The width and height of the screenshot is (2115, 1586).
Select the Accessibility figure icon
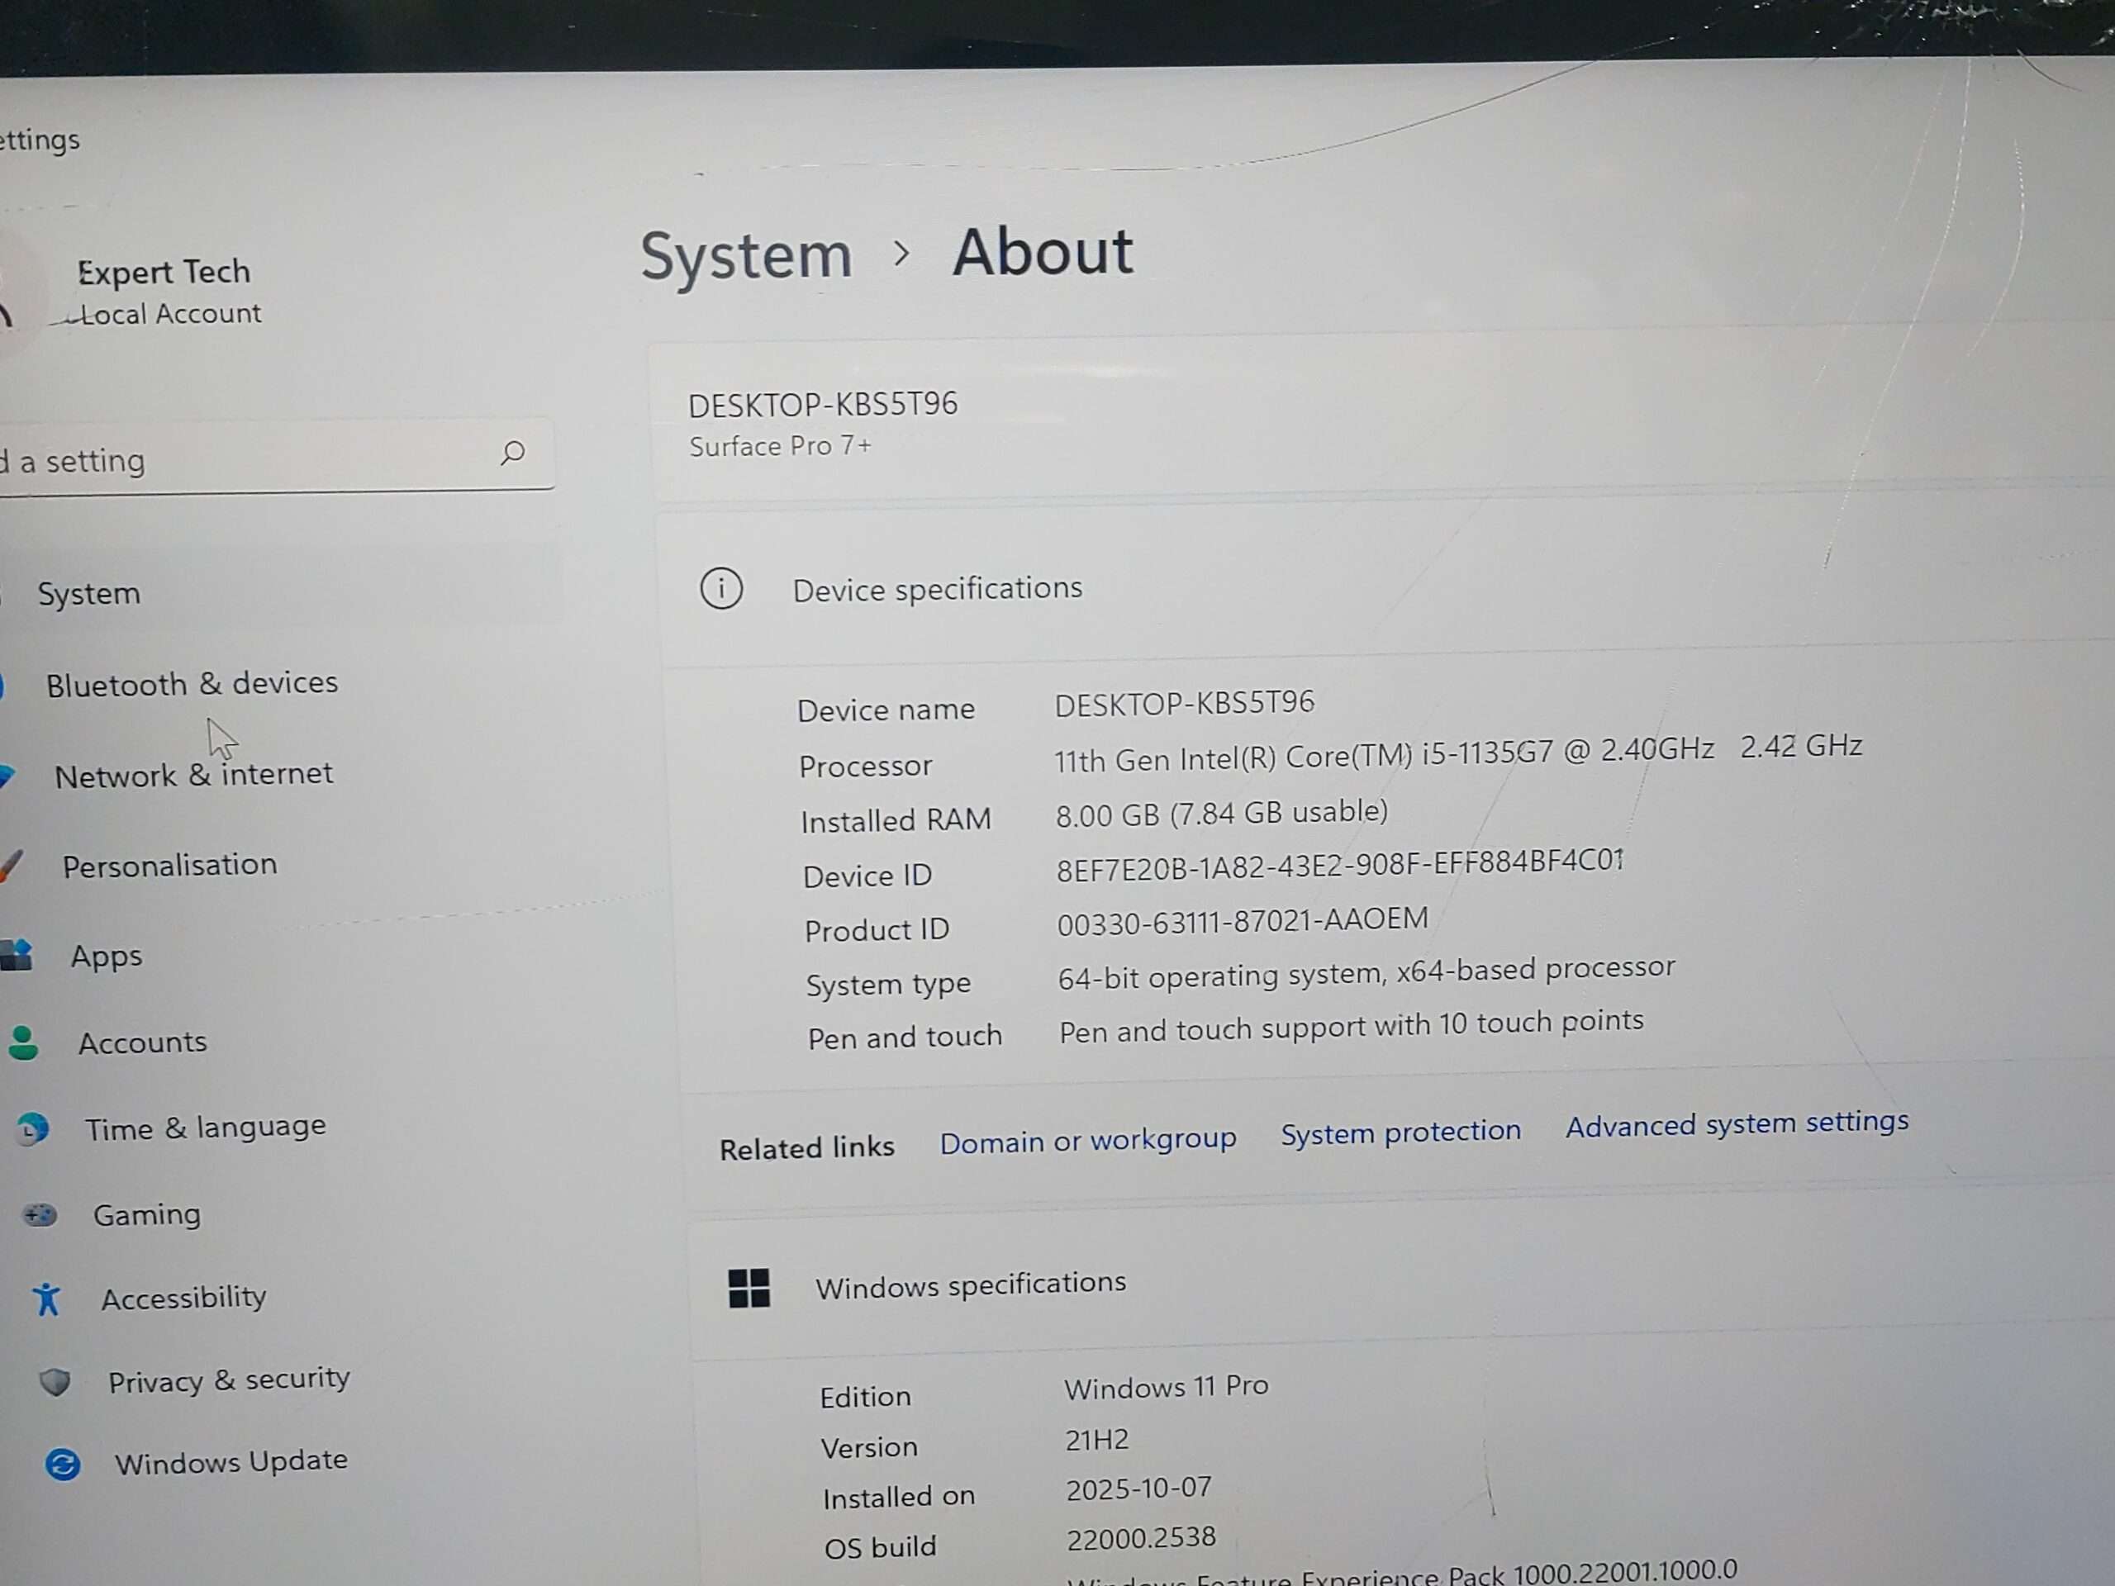click(47, 1299)
